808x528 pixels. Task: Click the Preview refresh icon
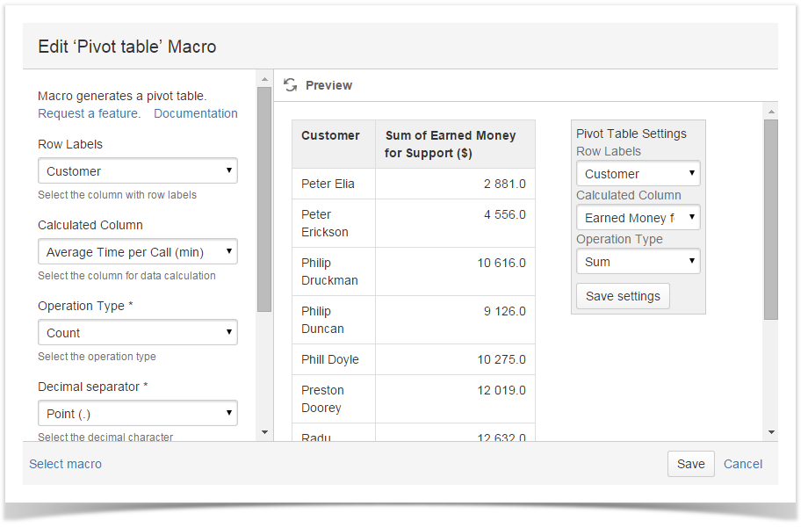point(290,85)
